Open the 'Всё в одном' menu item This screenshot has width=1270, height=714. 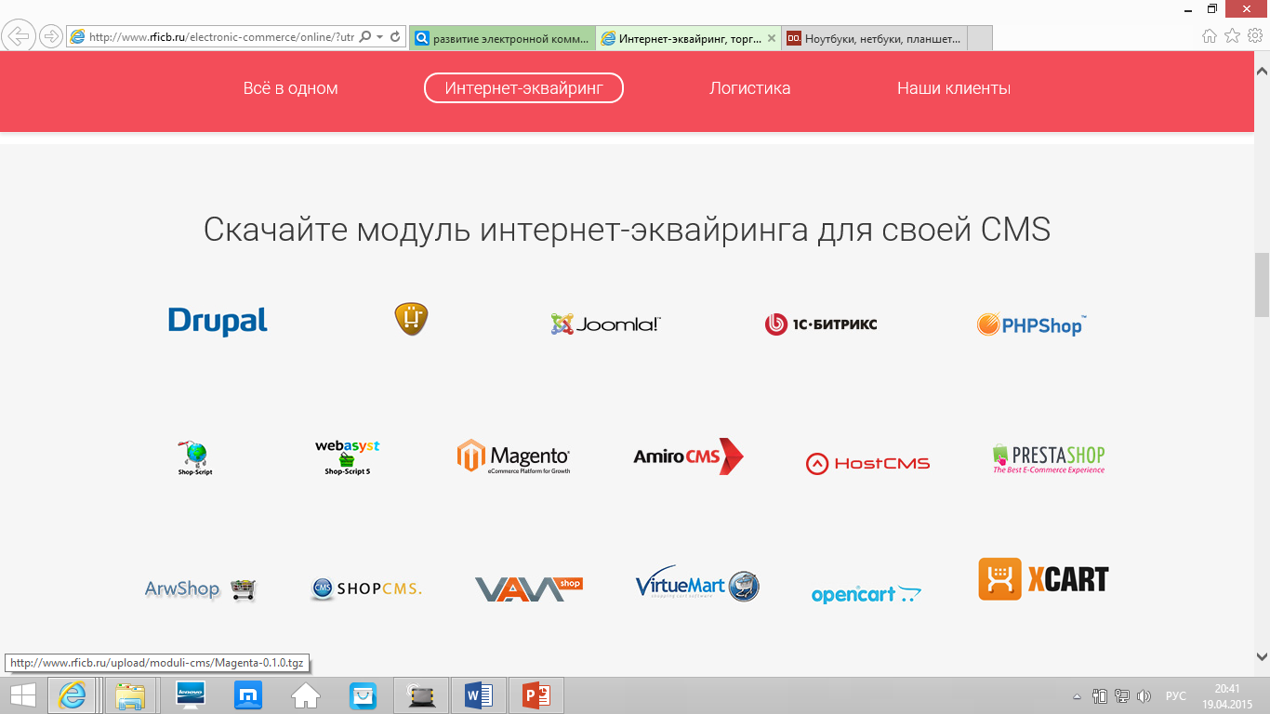(291, 88)
